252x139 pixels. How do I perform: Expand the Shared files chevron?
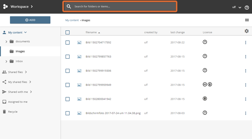[26, 72]
